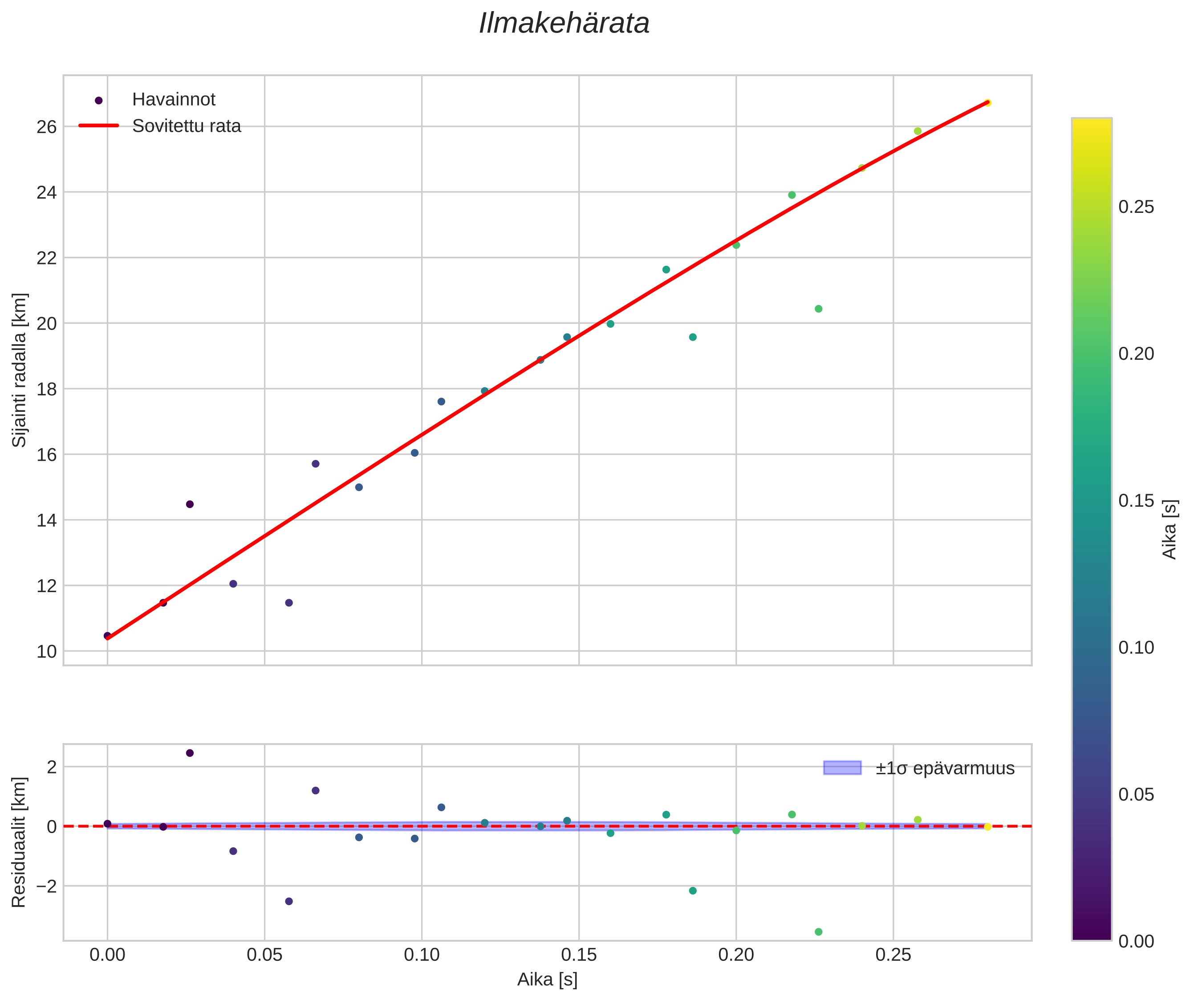The image size is (1190, 1000).
Task: Click the Havainnot legend marker dot
Action: point(99,100)
